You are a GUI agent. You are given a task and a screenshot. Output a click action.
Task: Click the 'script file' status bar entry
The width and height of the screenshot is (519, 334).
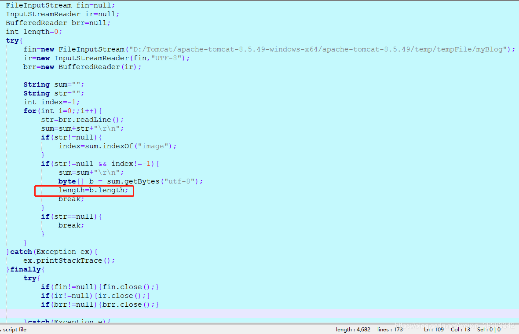(15, 329)
